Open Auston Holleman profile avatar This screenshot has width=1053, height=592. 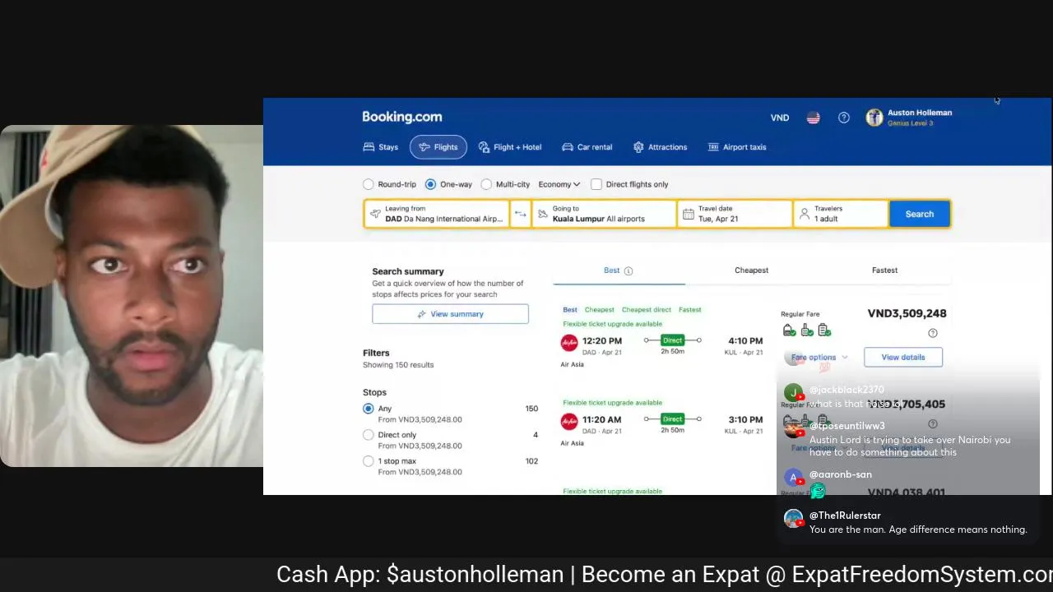(x=874, y=118)
